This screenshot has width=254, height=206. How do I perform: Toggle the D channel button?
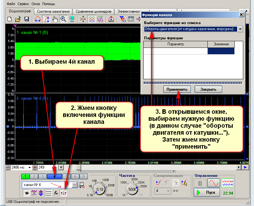pyautogui.click(x=84, y=176)
